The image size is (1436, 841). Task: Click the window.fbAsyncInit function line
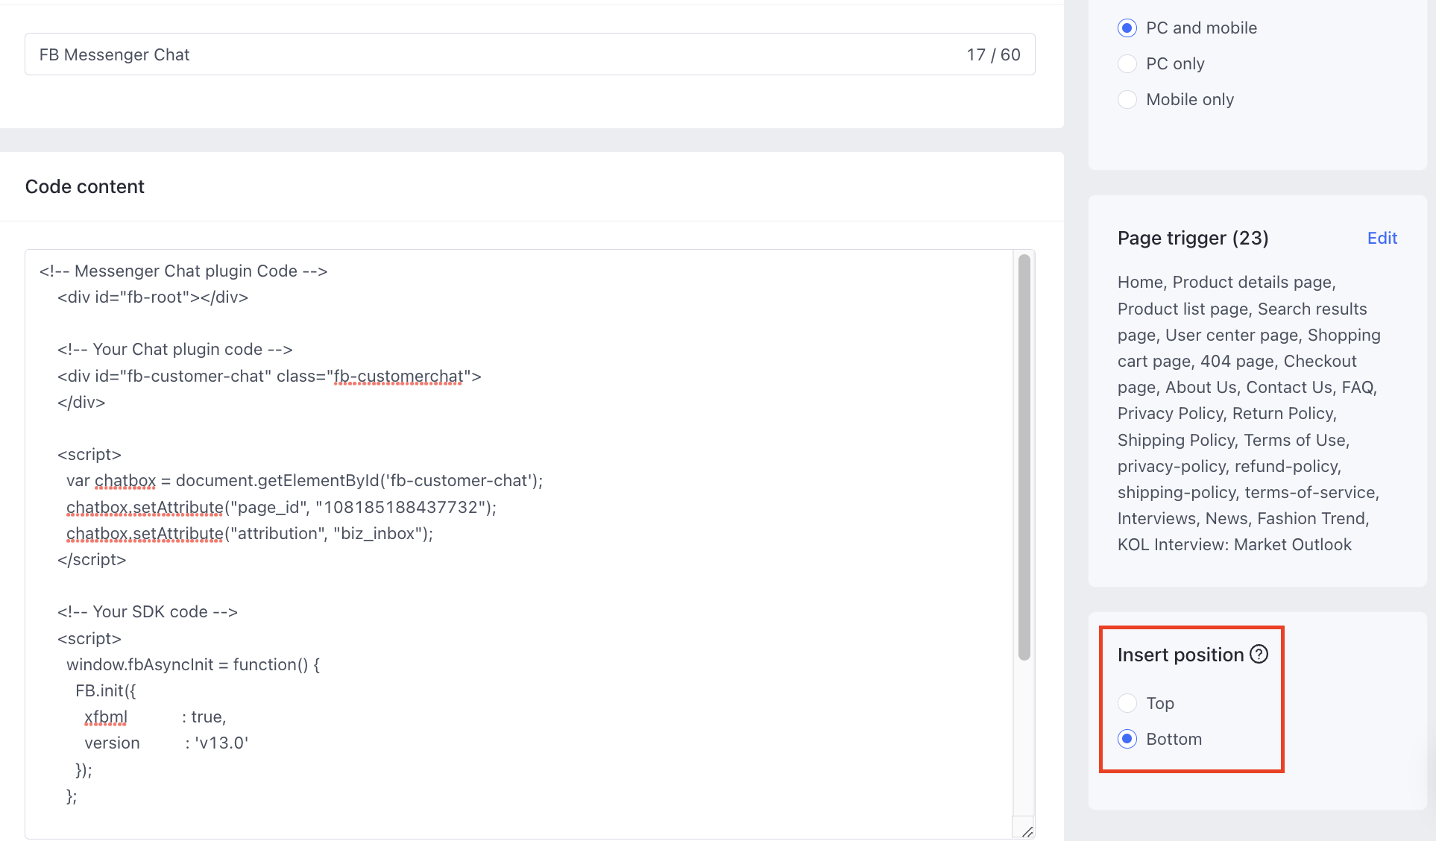tap(193, 665)
